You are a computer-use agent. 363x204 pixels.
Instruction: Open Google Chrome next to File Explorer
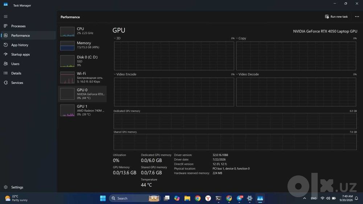[x=198, y=198]
